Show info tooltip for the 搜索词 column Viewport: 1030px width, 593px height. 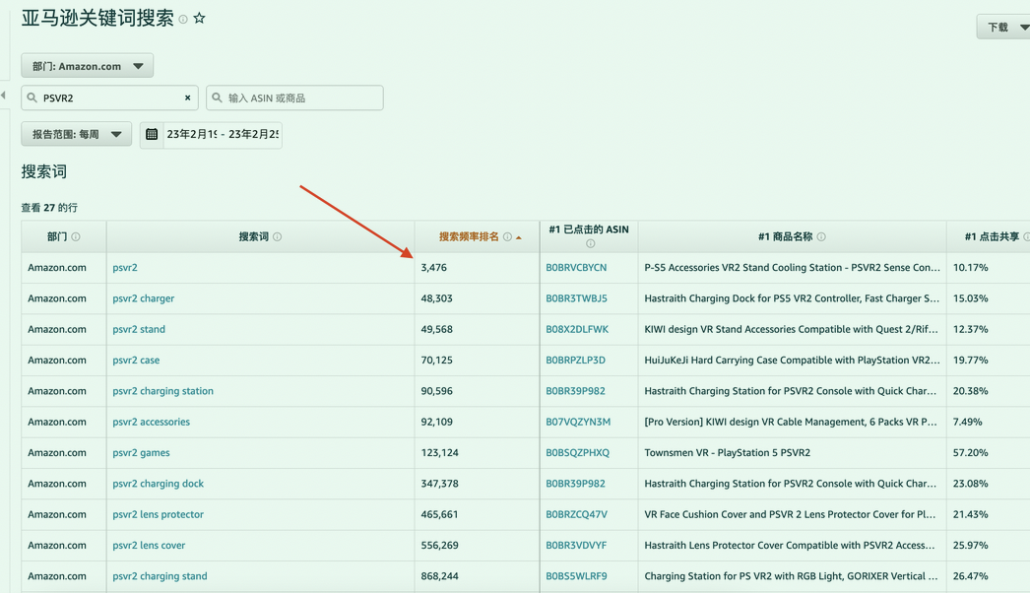pyautogui.click(x=278, y=236)
